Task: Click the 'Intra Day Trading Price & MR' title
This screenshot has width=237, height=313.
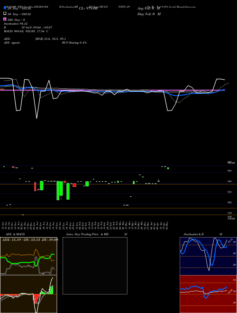Action: 87,234
